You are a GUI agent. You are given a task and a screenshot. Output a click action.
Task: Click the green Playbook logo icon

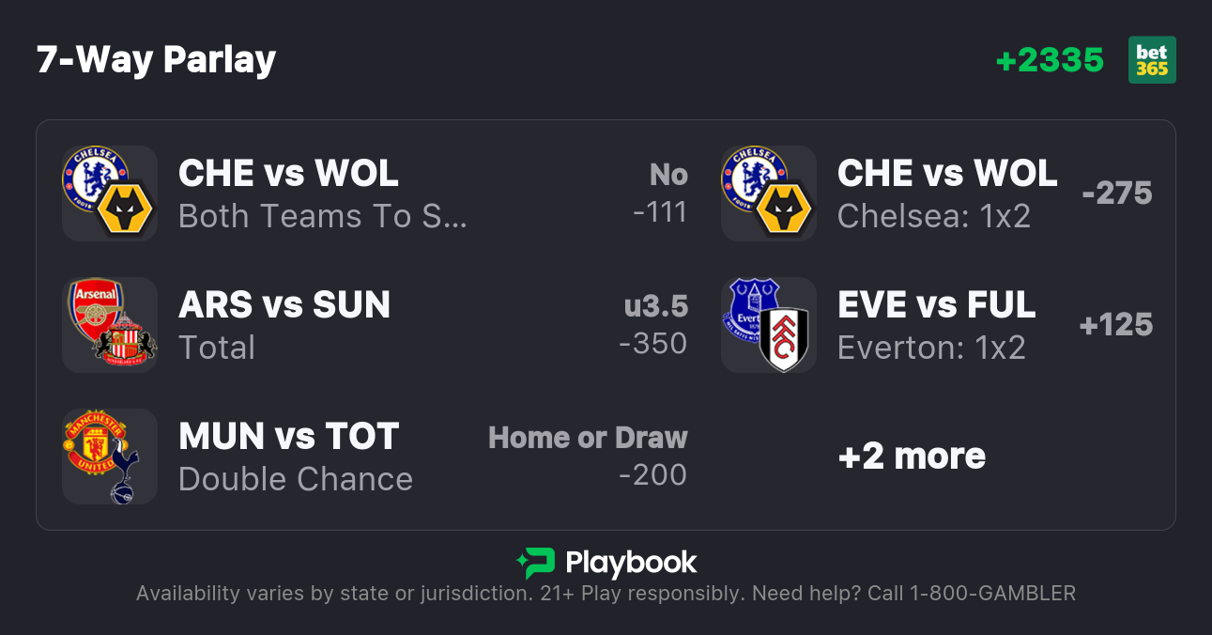(x=535, y=563)
